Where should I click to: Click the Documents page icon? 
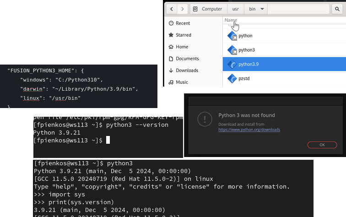(x=171, y=59)
